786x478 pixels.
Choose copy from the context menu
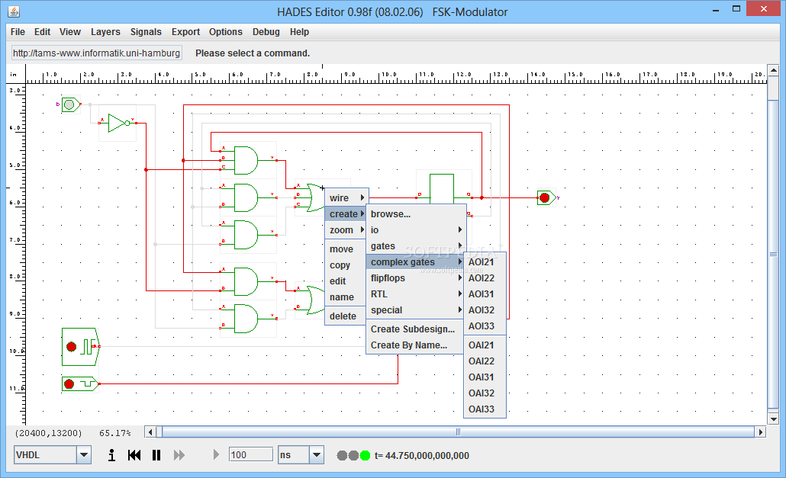click(x=346, y=265)
